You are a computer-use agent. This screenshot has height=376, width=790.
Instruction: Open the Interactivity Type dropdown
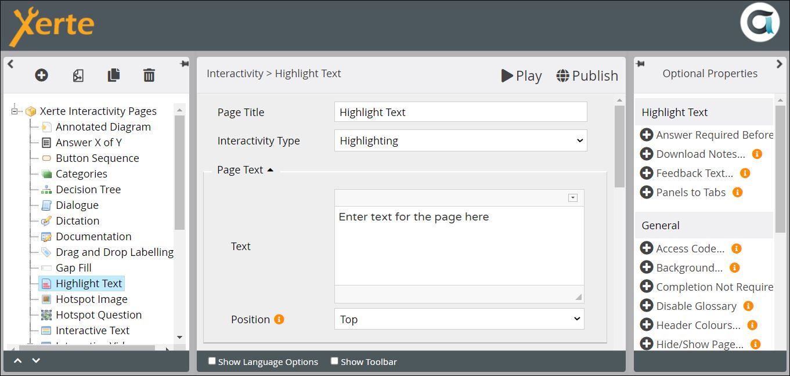pos(460,140)
